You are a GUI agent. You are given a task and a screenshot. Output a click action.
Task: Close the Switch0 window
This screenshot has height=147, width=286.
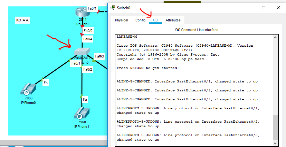[278, 8]
